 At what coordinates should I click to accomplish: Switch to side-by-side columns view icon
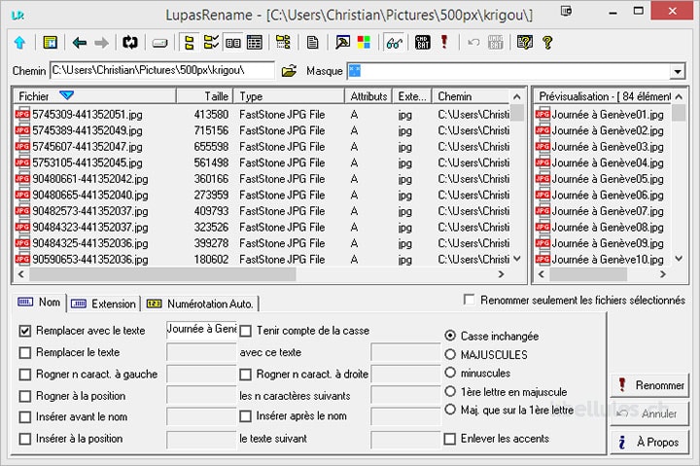click(232, 43)
